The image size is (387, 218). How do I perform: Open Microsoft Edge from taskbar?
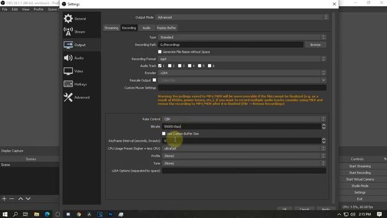point(47,214)
